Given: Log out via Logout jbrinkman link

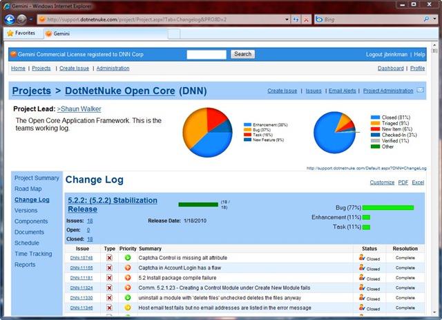Looking at the screenshot, I should pyautogui.click(x=387, y=55).
